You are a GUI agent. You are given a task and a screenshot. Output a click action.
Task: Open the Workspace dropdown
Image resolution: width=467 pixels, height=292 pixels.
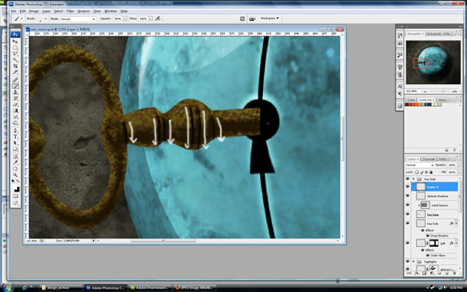pyautogui.click(x=270, y=18)
